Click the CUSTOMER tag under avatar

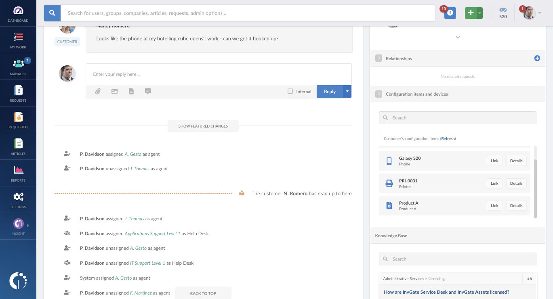point(67,42)
